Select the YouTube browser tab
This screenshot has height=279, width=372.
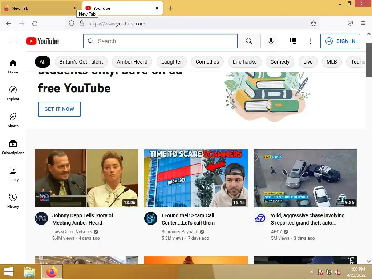[122, 8]
